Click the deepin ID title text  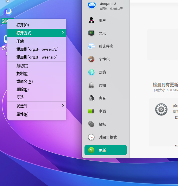click(x=108, y=4)
